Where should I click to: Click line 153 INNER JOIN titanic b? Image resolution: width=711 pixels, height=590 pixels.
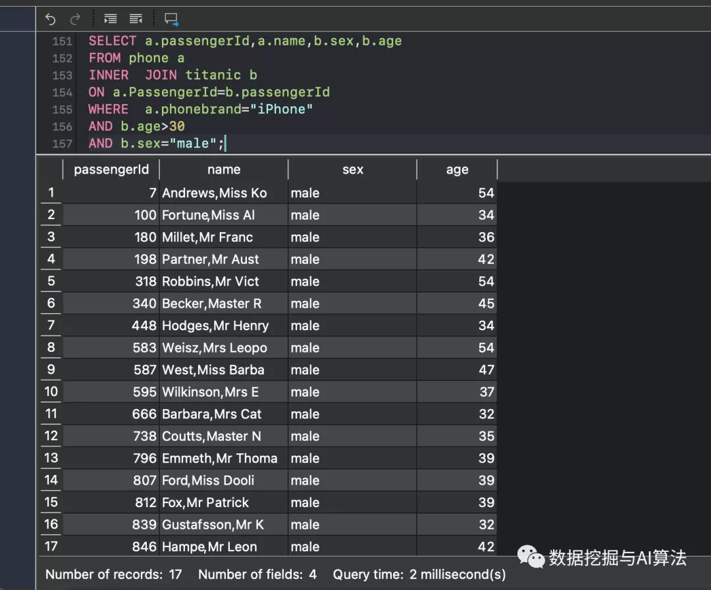[172, 75]
